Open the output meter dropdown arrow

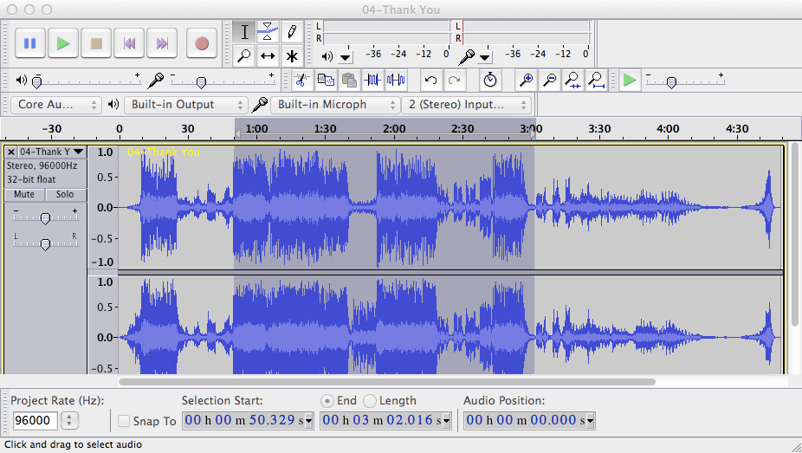click(x=346, y=57)
